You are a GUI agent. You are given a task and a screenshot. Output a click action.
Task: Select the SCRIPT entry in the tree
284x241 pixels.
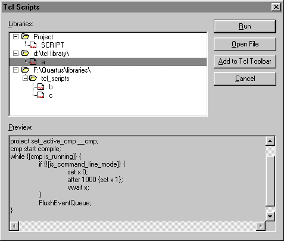pyautogui.click(x=52, y=45)
